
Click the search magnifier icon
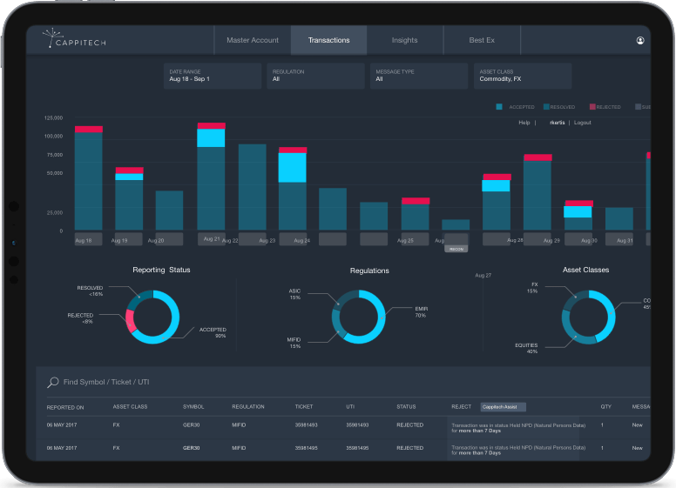(x=52, y=382)
